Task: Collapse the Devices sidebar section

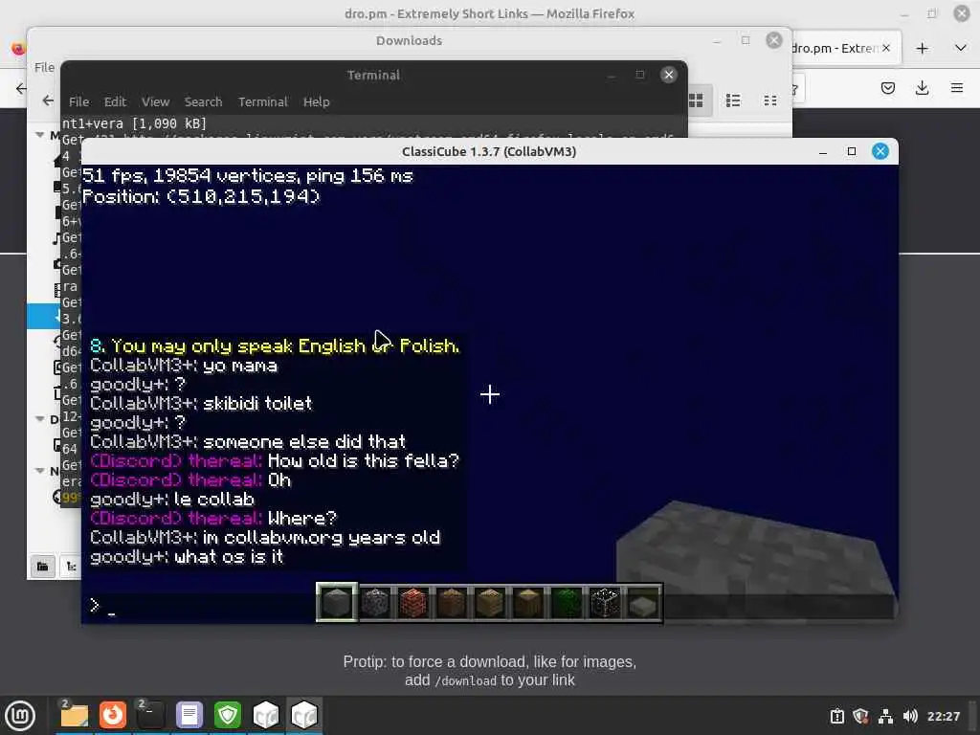Action: tap(40, 418)
